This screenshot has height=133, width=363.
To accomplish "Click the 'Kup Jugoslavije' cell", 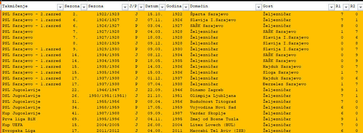I will pyautogui.click(x=32, y=113).
